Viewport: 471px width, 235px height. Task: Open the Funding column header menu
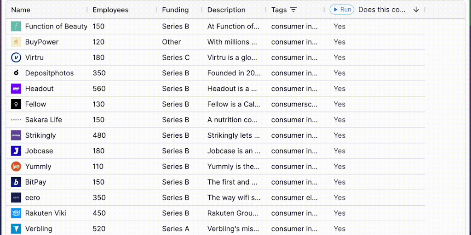[x=175, y=10]
